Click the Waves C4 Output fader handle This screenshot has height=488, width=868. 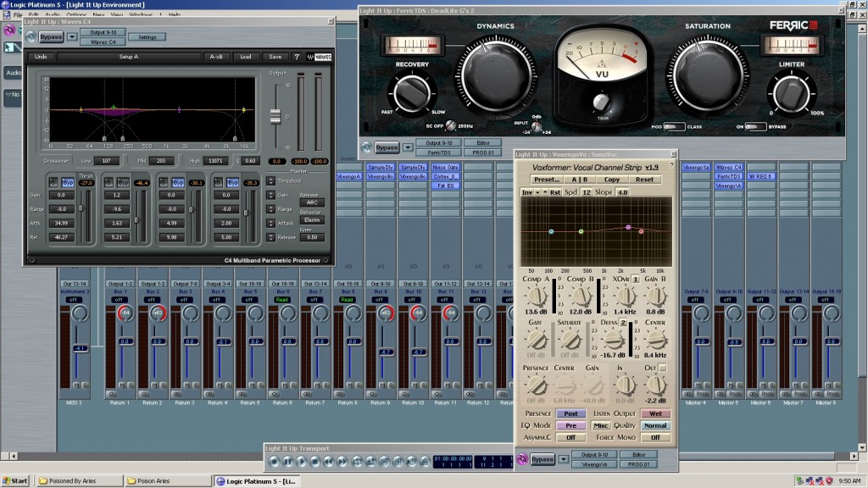pos(275,115)
